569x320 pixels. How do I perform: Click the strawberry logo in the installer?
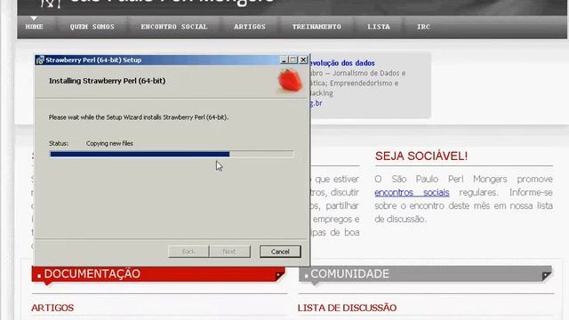290,81
